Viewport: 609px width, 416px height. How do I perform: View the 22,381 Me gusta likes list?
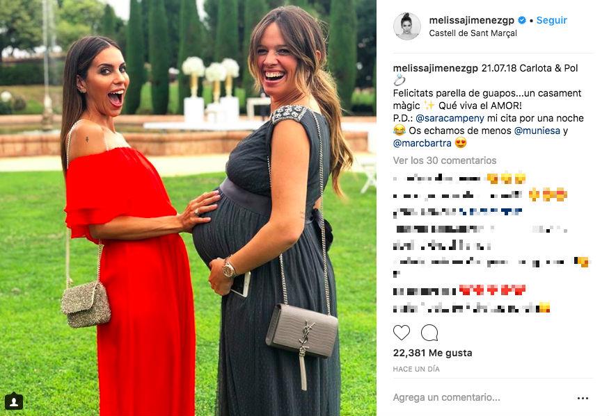pos(433,353)
